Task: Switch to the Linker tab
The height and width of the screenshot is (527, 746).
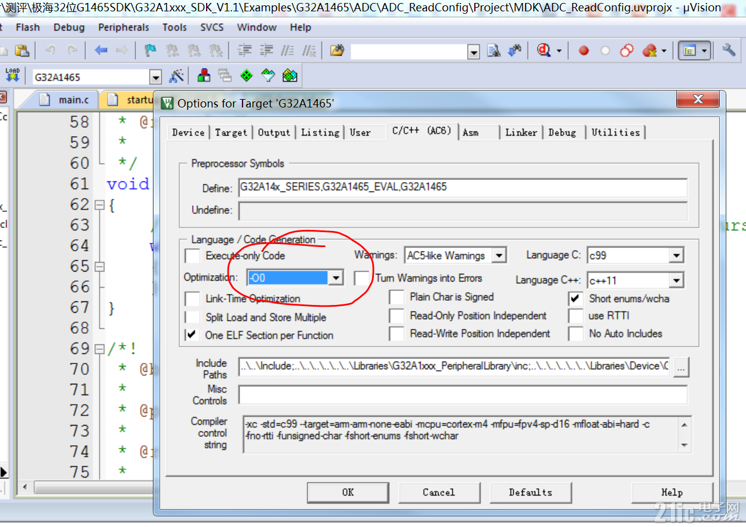Action: [x=521, y=132]
